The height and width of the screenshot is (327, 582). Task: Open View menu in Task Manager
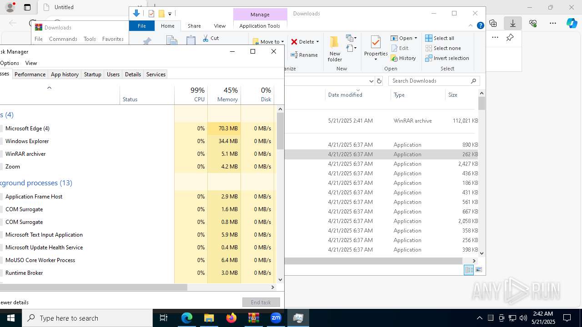[31, 63]
